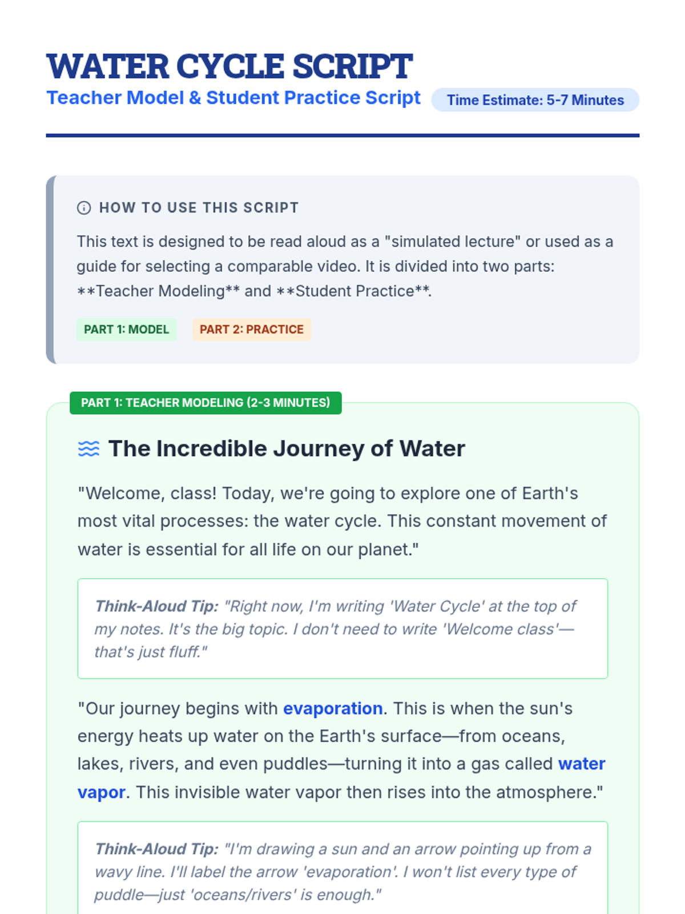The image size is (685, 914).
Task: Click the WATER CYCLE SCRIPT main title
Action: click(229, 66)
